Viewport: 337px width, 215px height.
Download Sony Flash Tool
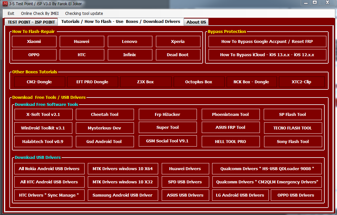[293, 141]
